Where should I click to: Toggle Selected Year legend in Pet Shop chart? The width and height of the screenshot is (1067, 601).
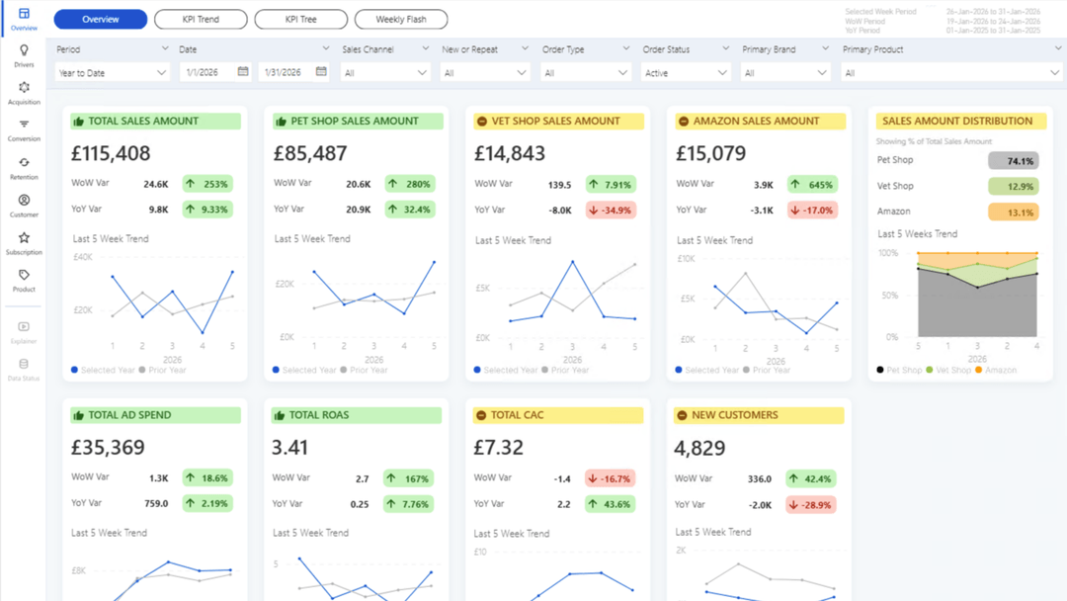304,370
